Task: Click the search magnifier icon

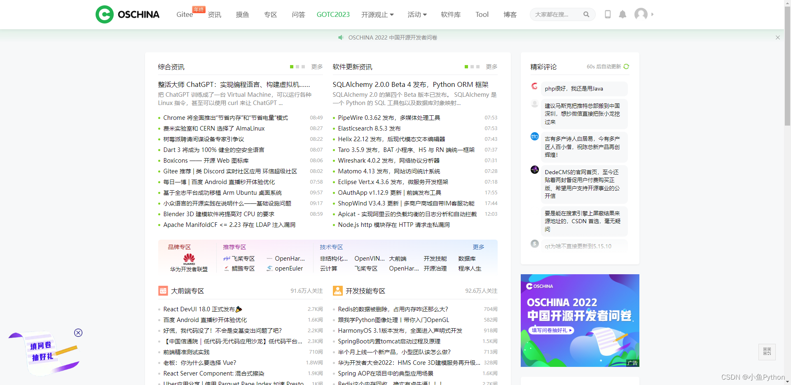Action: point(586,14)
